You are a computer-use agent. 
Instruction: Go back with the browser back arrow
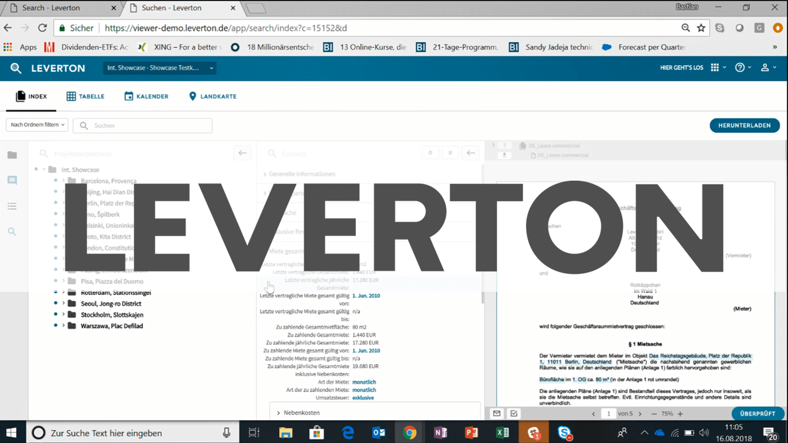8,28
